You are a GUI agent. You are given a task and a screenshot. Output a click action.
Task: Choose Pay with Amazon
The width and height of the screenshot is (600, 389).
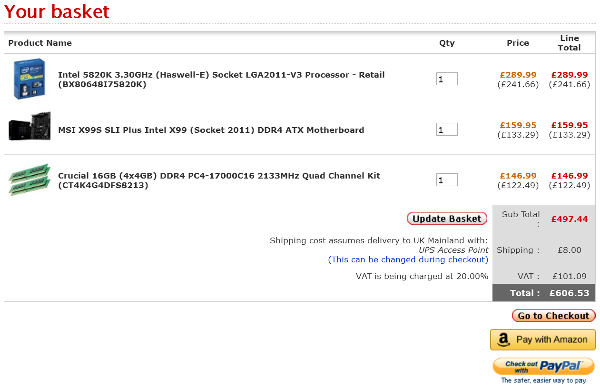click(x=543, y=339)
